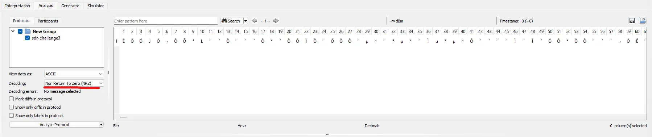This screenshot has width=652, height=137.
Task: Open the Participants tab
Action: coord(48,21)
